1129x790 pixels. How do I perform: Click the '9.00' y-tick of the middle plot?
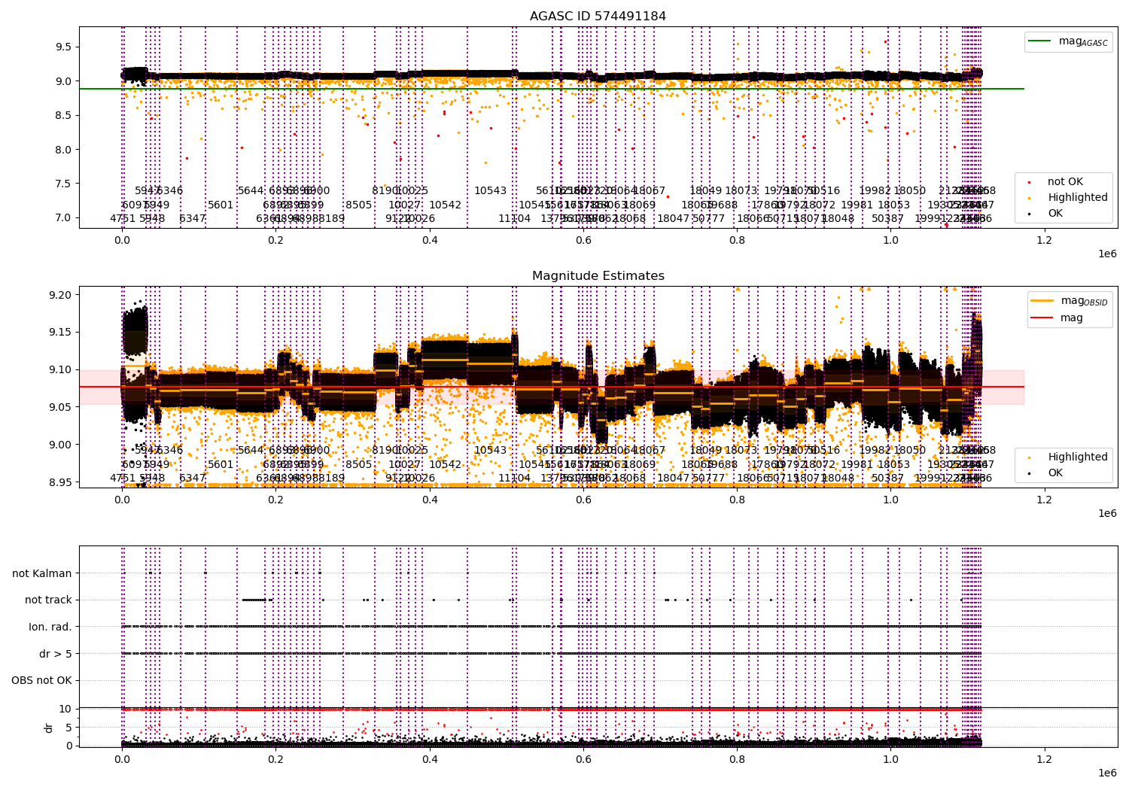(60, 445)
